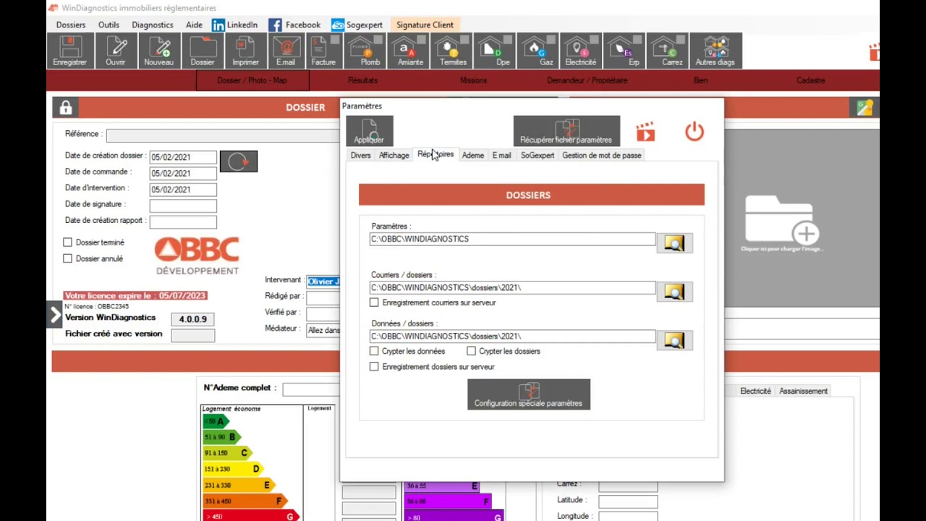Open the Affichage tab
The width and height of the screenshot is (926, 521).
tap(394, 155)
